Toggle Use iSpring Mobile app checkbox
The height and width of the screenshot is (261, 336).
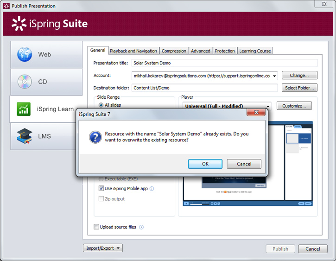(101, 188)
